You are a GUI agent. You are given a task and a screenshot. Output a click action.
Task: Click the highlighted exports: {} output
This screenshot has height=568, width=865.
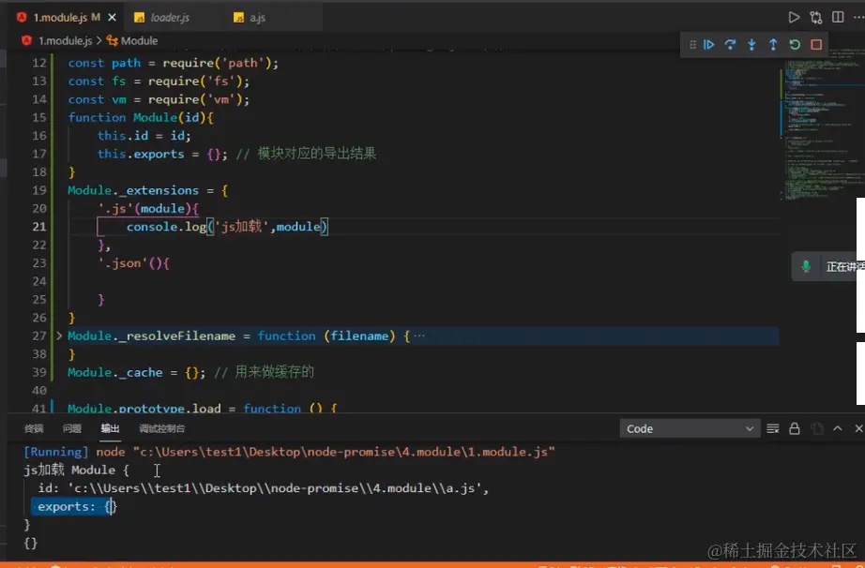click(x=74, y=506)
